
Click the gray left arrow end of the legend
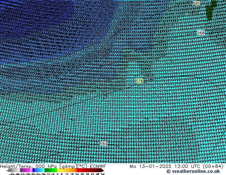click(8, 170)
